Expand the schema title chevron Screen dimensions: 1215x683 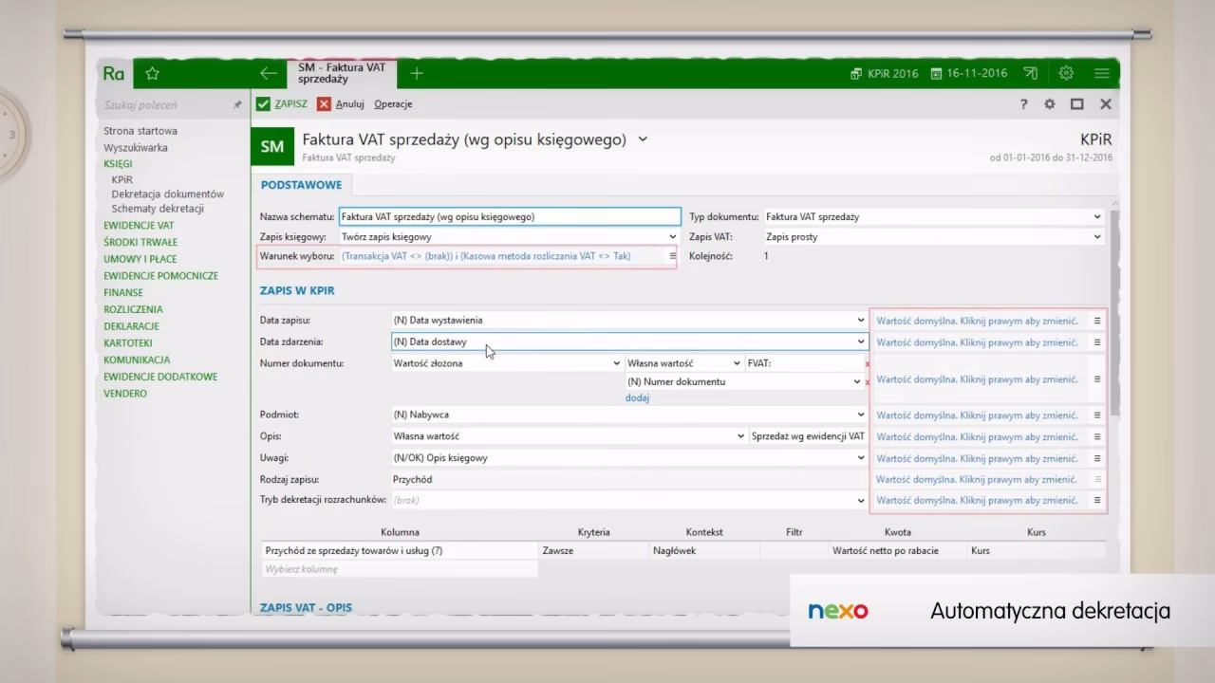tap(643, 139)
